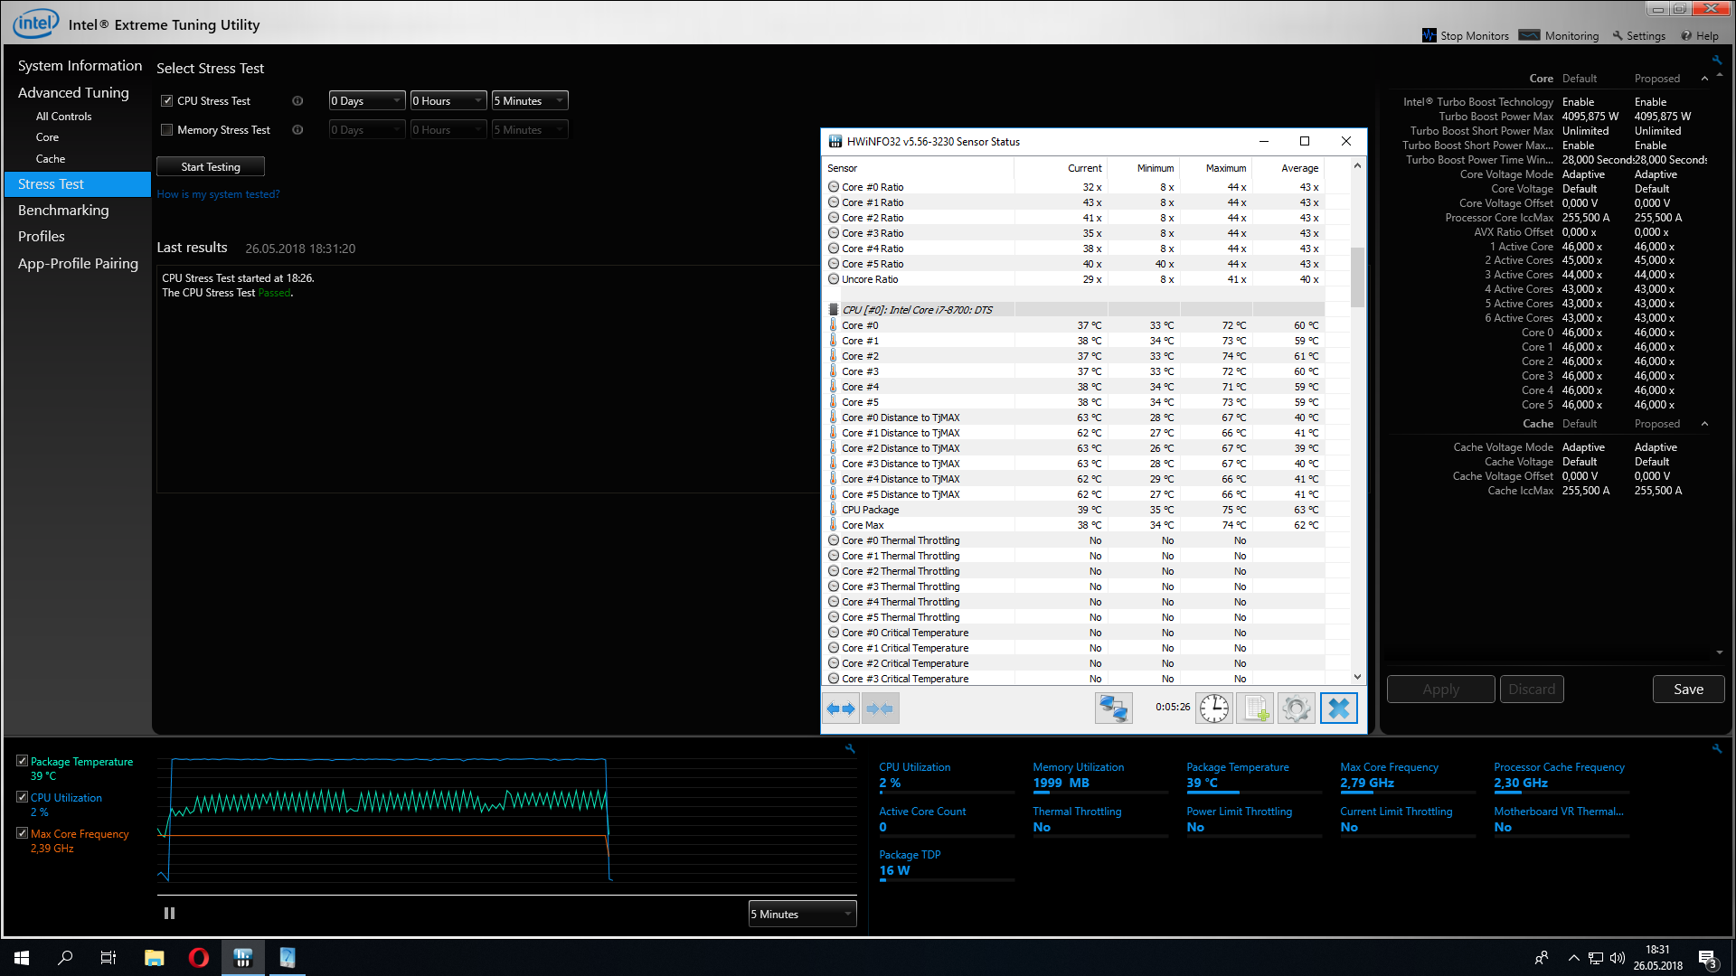Pause the monitoring graph

169,914
